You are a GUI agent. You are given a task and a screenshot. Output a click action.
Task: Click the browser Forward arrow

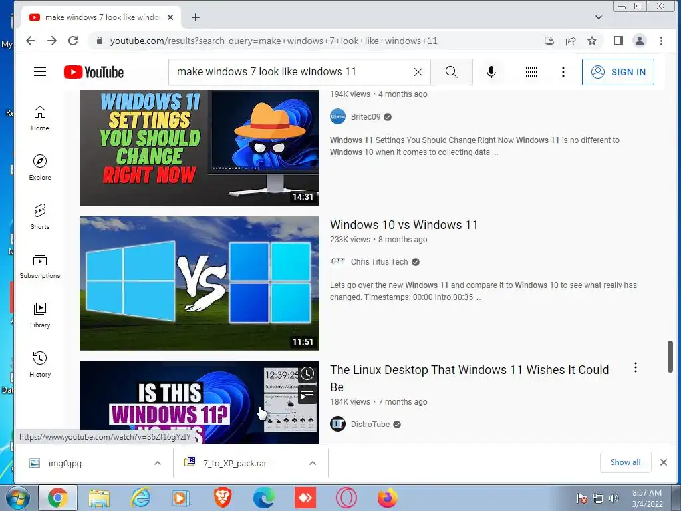click(x=52, y=41)
